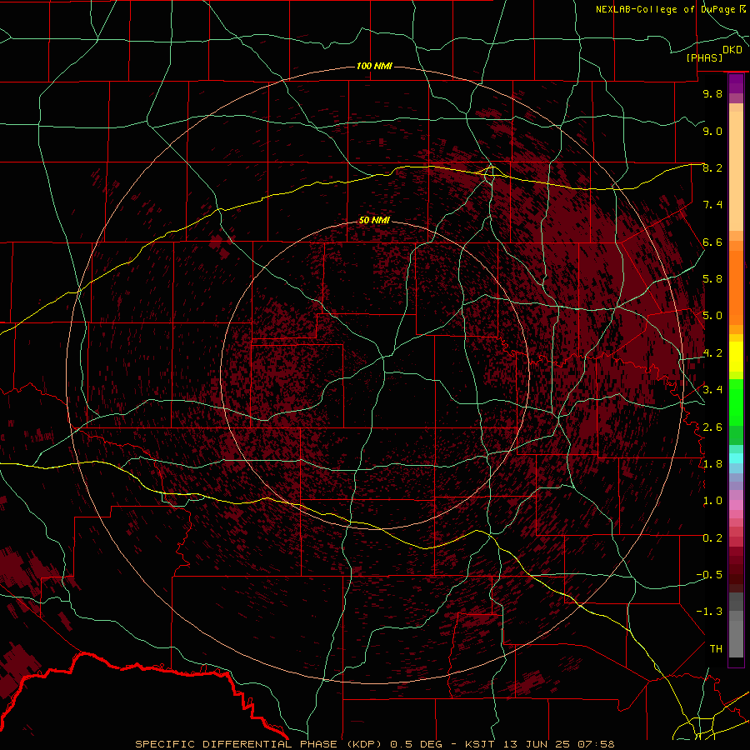
Task: Pick the peach band of the color bar
Action: tap(736, 171)
